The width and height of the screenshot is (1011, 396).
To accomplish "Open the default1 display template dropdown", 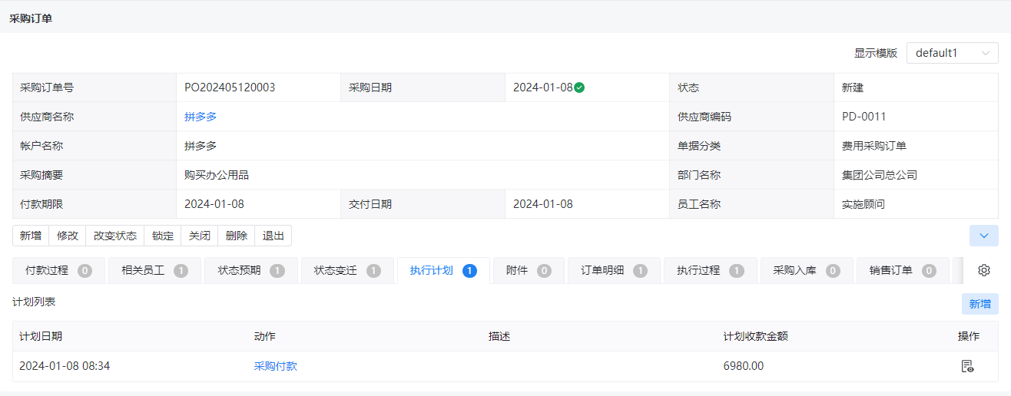I will pyautogui.click(x=953, y=53).
